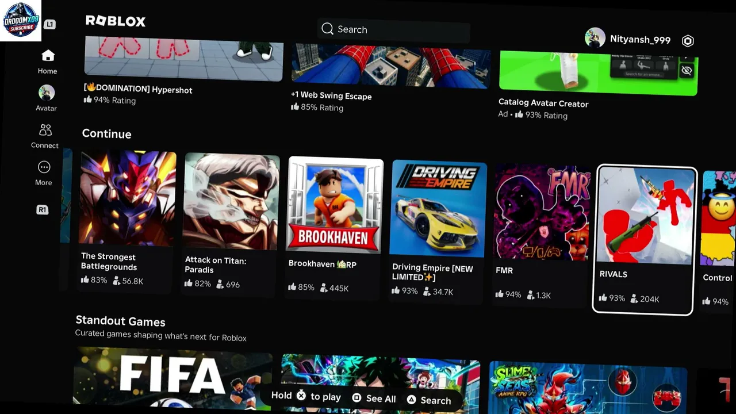Click the thumbs-up icon under FMR
This screenshot has height=414, width=736.
pos(500,294)
